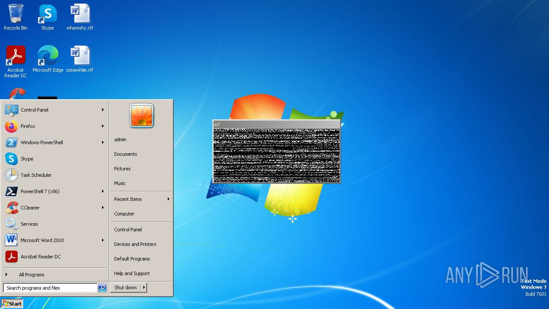Expand PowerShell 7 (x86) jump list arrow
The height and width of the screenshot is (309, 549).
click(103, 191)
